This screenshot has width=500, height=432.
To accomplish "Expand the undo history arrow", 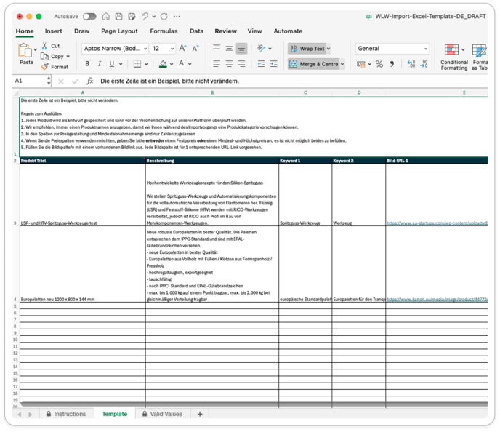I will click(153, 16).
